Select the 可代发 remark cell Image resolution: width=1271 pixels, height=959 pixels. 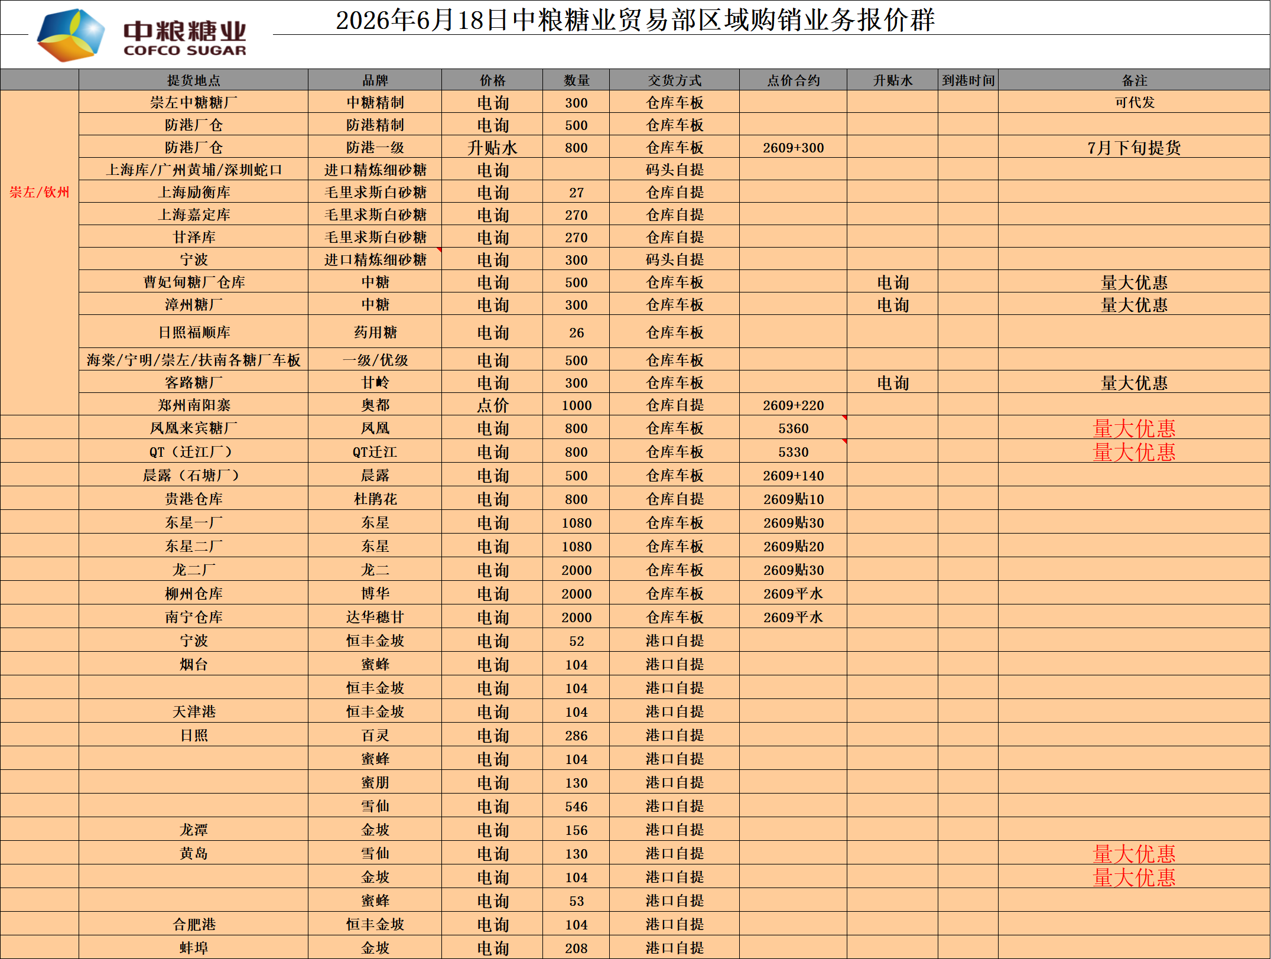[1135, 102]
